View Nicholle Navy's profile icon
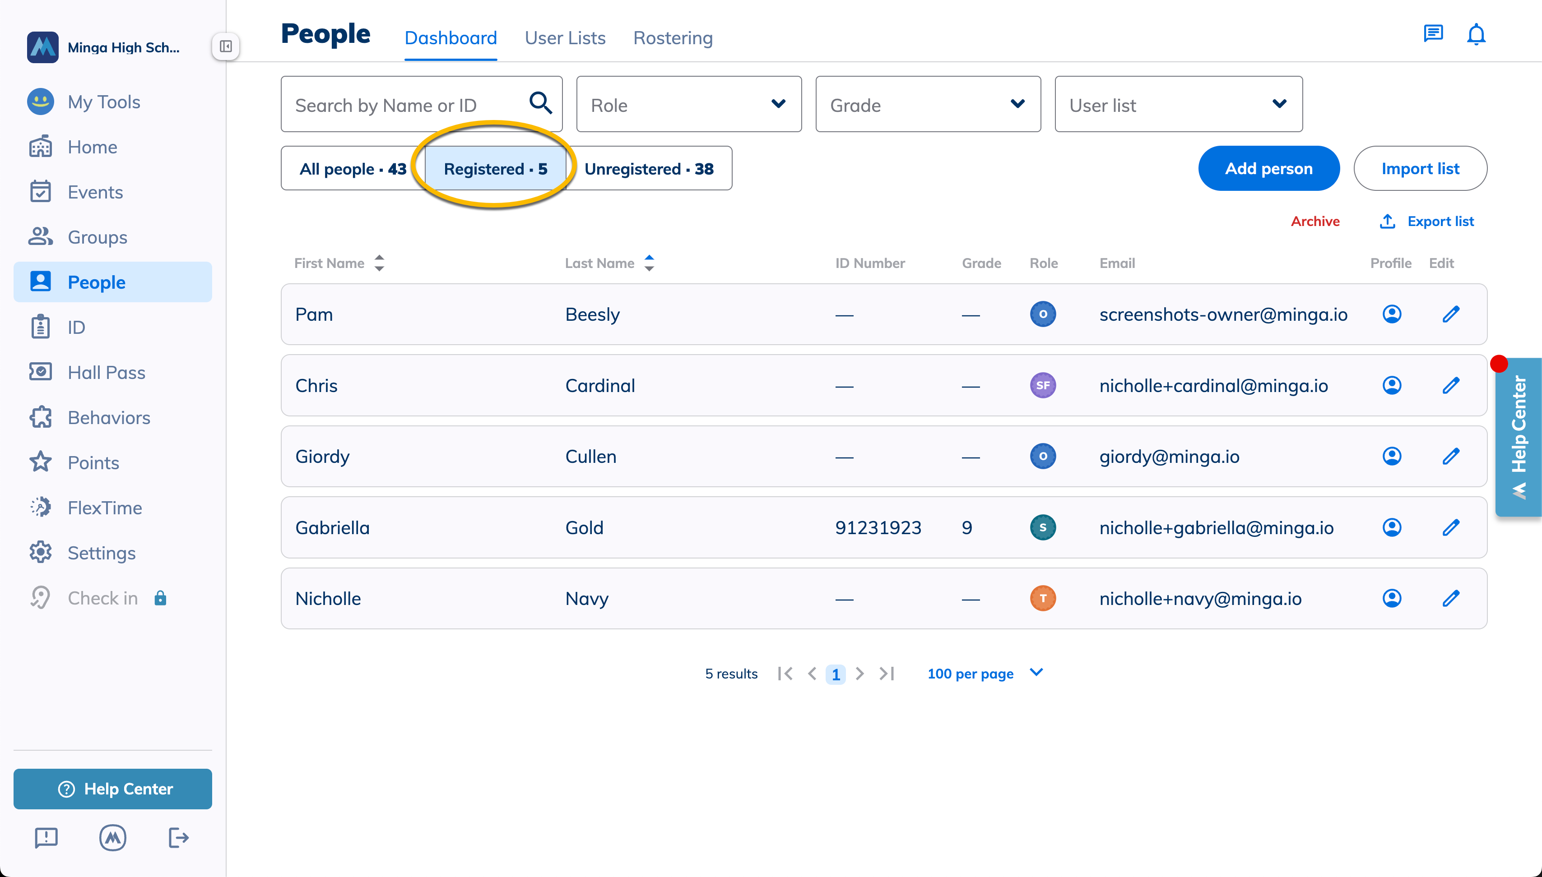The width and height of the screenshot is (1542, 877). tap(1391, 598)
